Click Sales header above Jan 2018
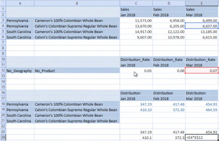Viewport: 219px width, 141px height. 136,9
